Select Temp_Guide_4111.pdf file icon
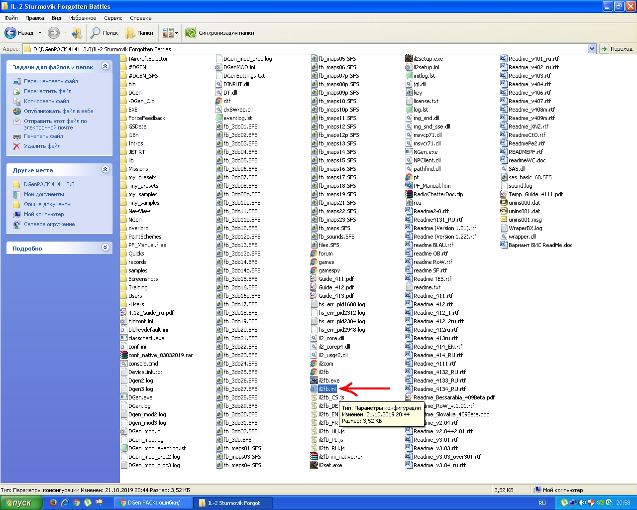637x510 pixels. coord(504,194)
